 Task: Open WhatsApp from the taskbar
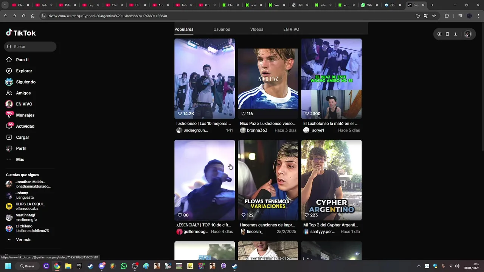click(124, 266)
